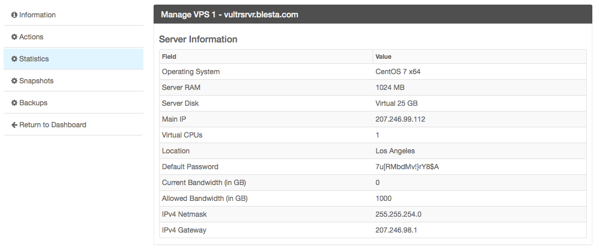Click the gear icon next to Snapshots

(x=14, y=81)
